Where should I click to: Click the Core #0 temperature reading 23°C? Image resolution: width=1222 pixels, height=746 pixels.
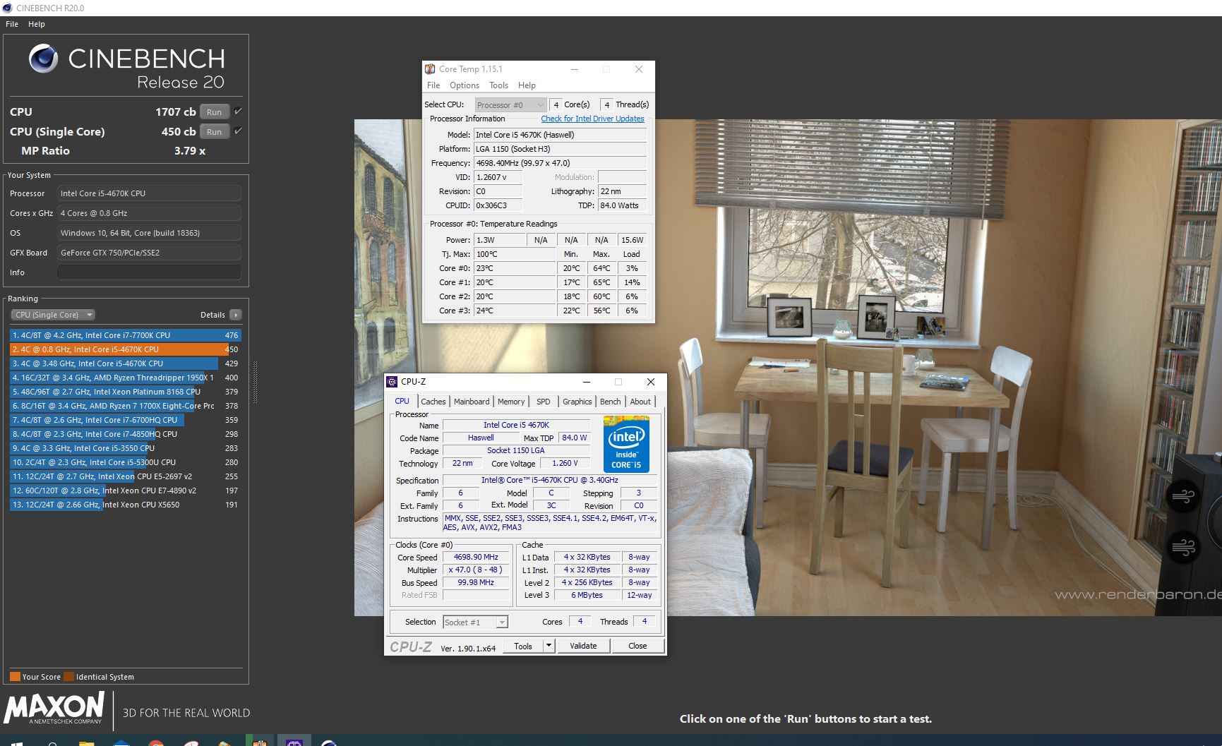pos(515,268)
